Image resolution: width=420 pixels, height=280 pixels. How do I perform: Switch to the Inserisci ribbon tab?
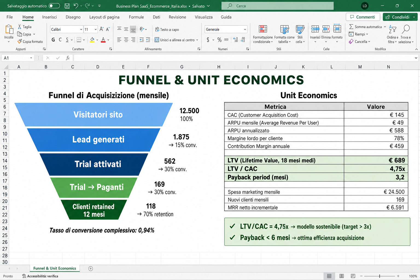(49, 17)
